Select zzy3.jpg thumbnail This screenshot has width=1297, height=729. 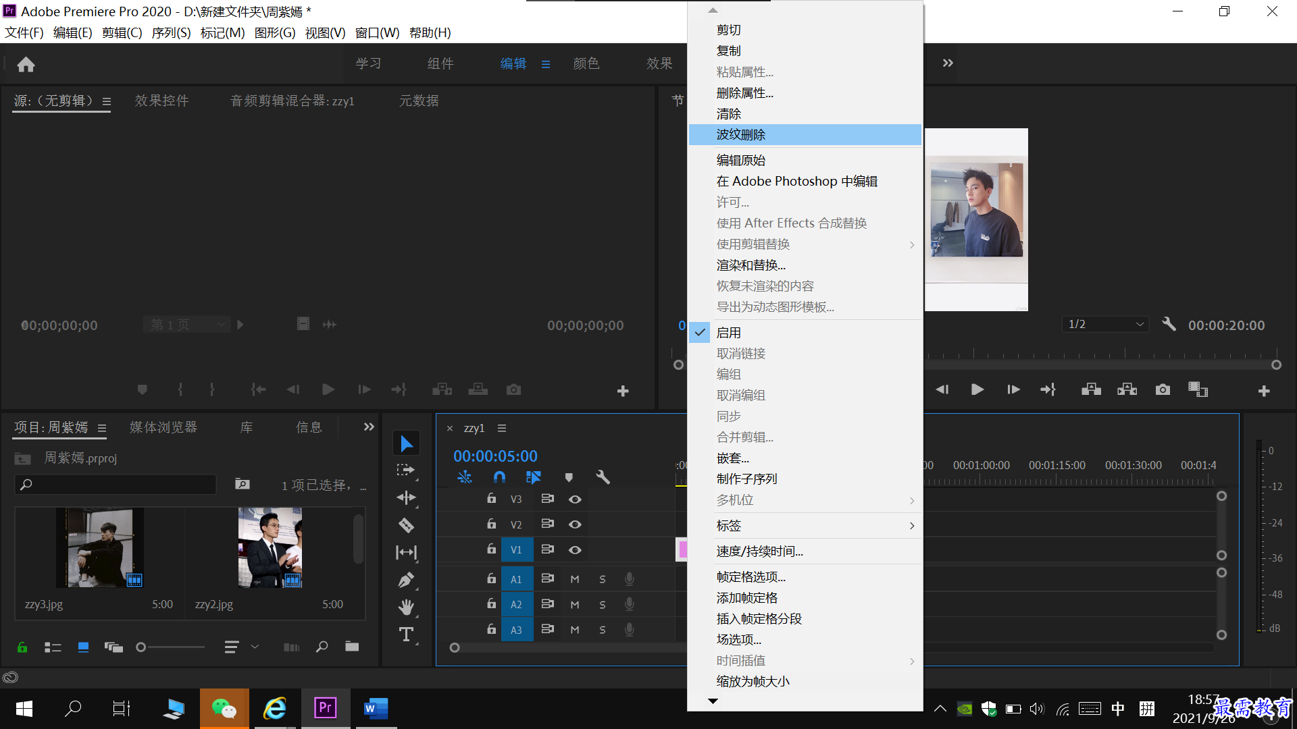click(100, 547)
